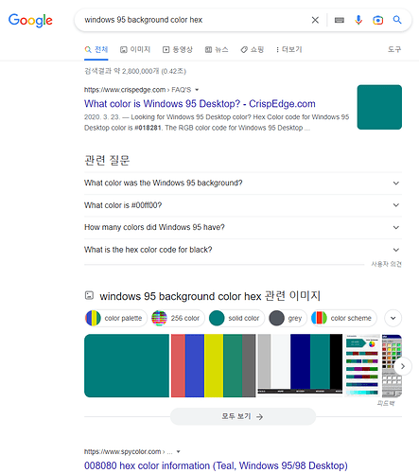Viewport: 419px width, 473px height.
Task: Open '008080 hex color information' link
Action: tap(216, 465)
